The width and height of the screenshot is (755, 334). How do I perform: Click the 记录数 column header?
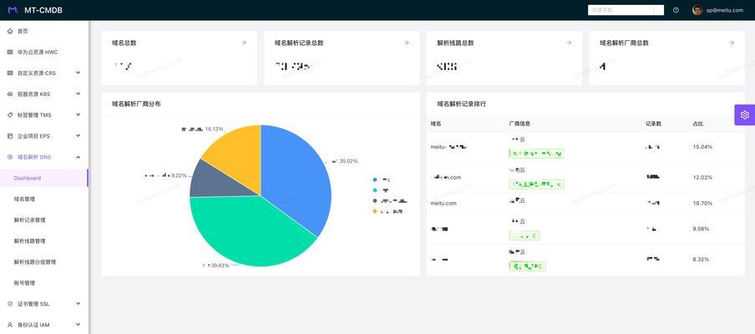[653, 124]
